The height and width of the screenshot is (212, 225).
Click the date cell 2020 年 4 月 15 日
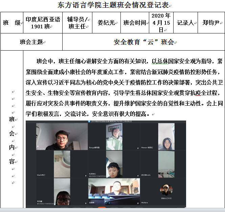pos(161,23)
